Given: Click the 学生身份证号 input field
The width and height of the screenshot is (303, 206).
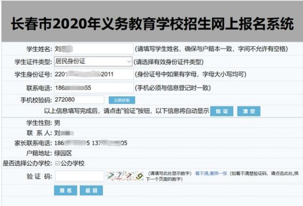Looking at the screenshot, I should [94, 74].
